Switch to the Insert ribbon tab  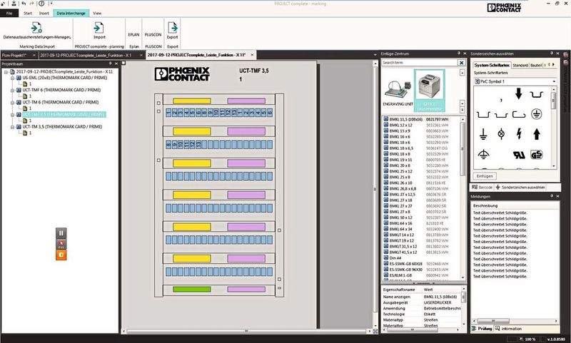tap(44, 14)
